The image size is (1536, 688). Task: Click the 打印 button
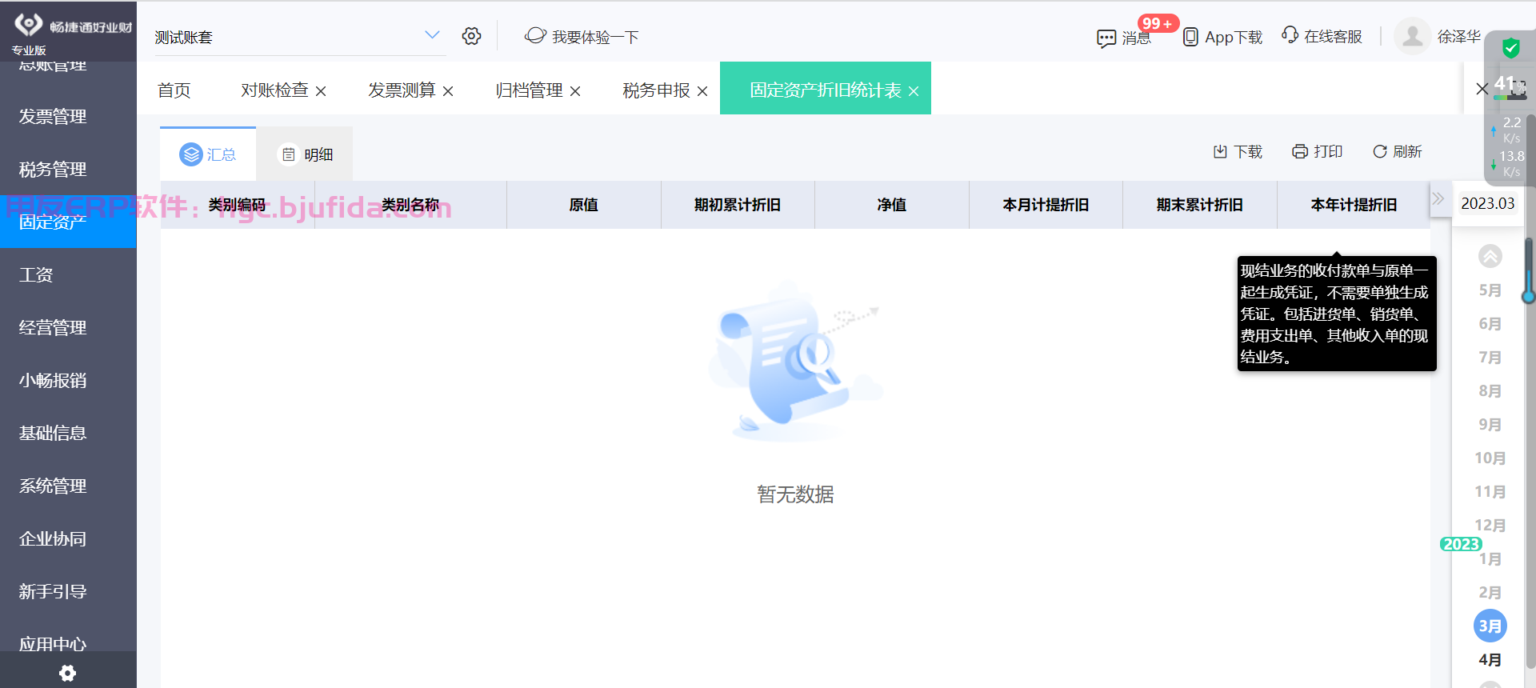point(1318,151)
